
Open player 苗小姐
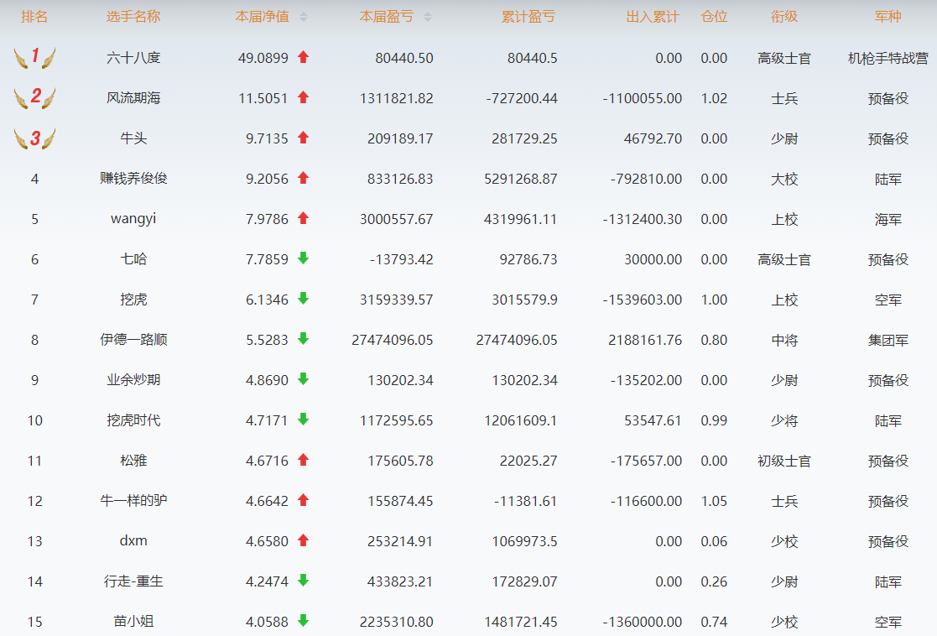(x=133, y=622)
